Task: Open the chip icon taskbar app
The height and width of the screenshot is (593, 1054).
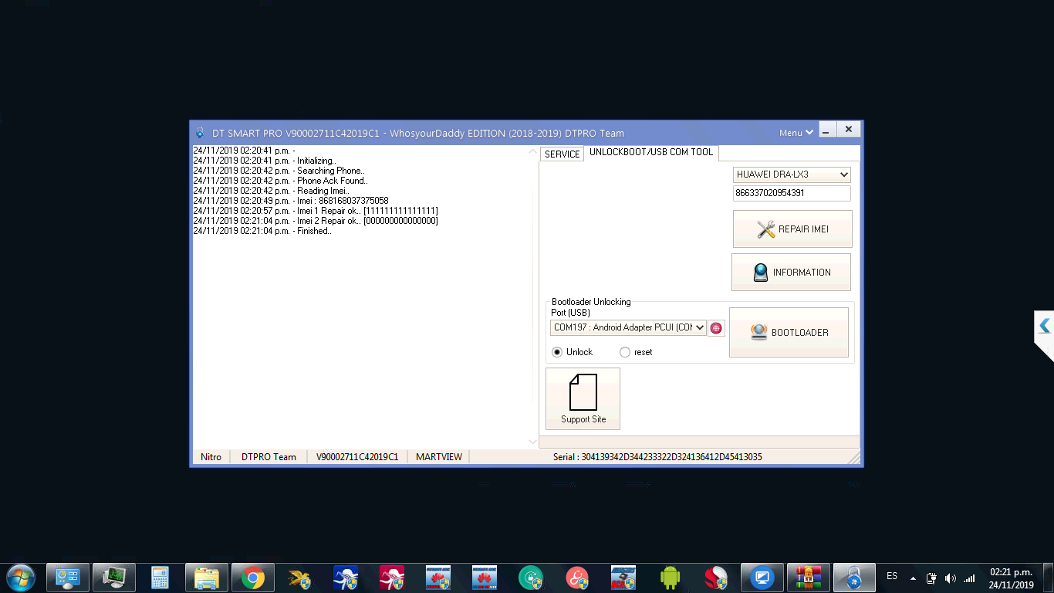Action: click(x=623, y=578)
